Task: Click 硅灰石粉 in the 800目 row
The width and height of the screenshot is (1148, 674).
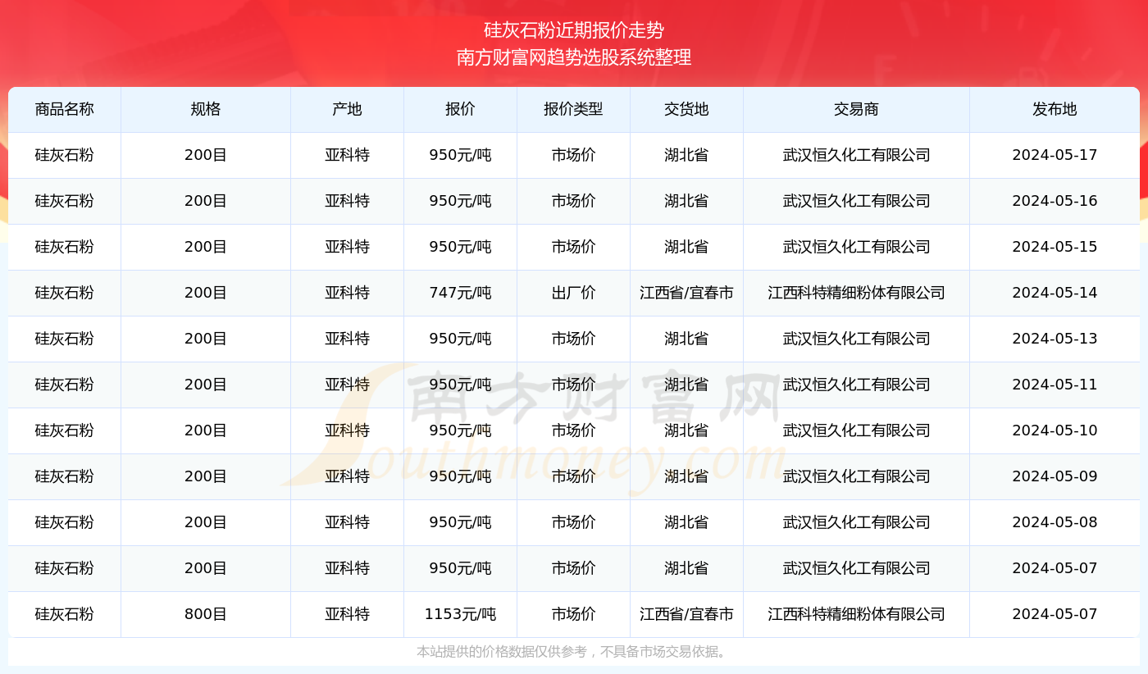Action: point(65,614)
